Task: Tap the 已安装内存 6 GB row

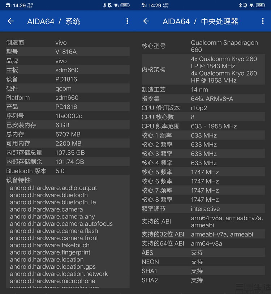Action: [x=68, y=125]
